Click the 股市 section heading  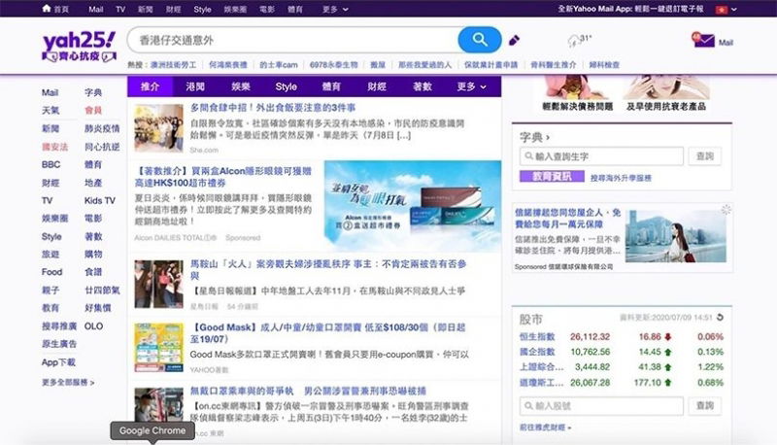tap(531, 320)
